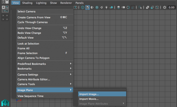
Task: Choose Import Movie... from submenu
Action: pos(102,99)
